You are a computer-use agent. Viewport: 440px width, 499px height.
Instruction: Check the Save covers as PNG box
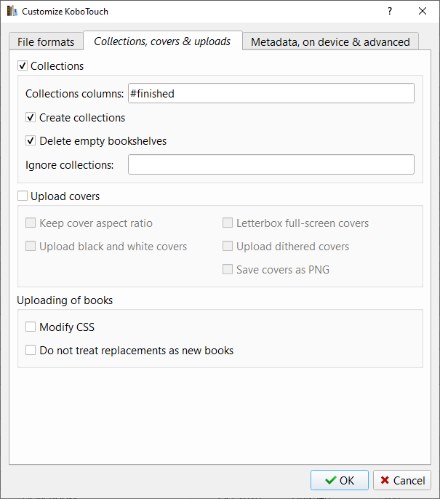pos(228,270)
